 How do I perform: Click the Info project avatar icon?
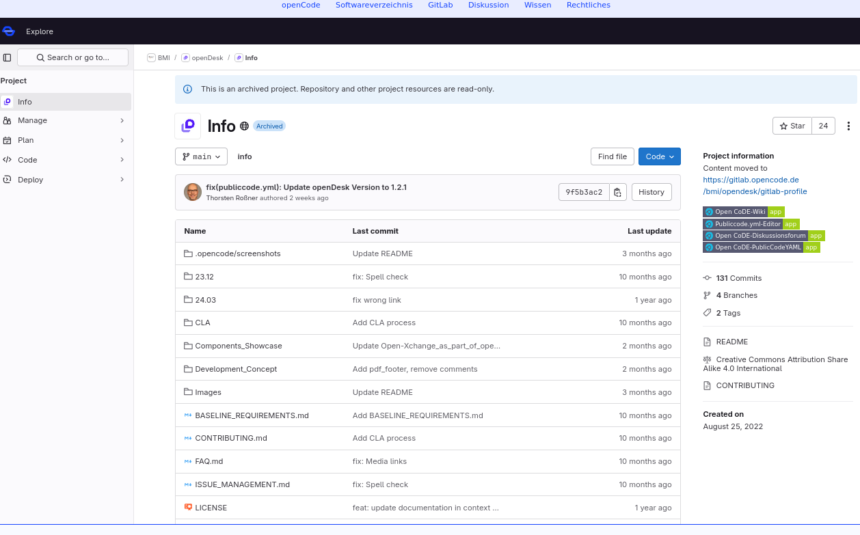(188, 126)
